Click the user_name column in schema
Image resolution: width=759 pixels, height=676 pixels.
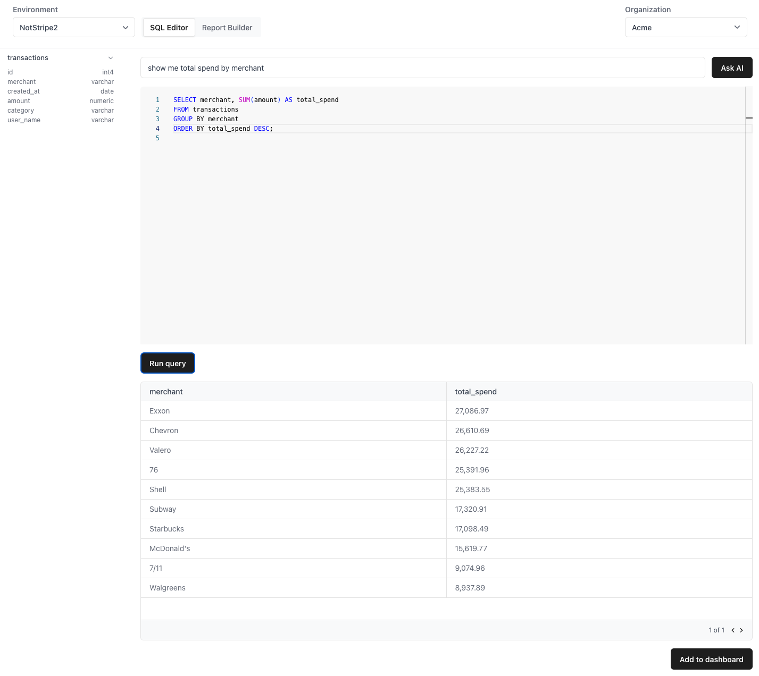[x=61, y=120]
